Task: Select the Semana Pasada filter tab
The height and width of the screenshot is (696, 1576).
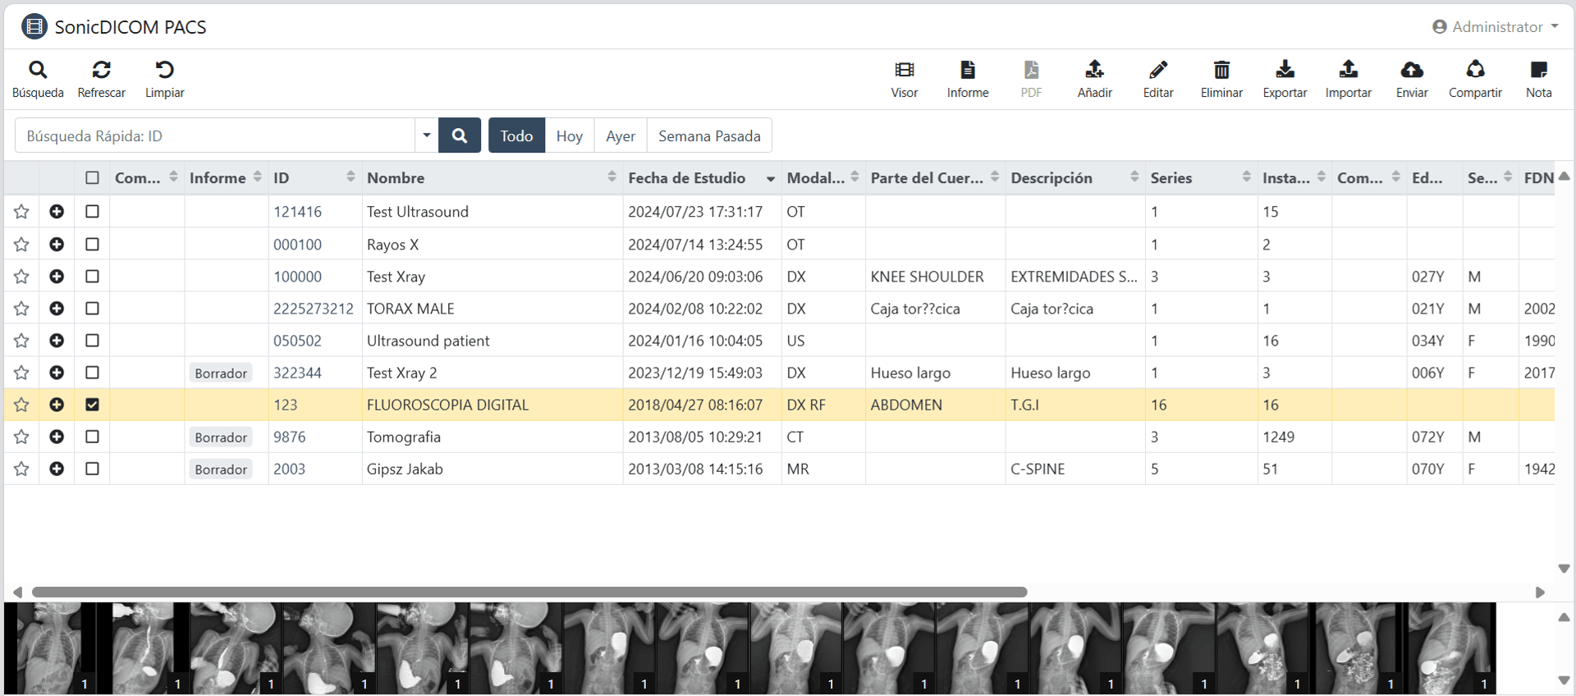Action: point(709,135)
